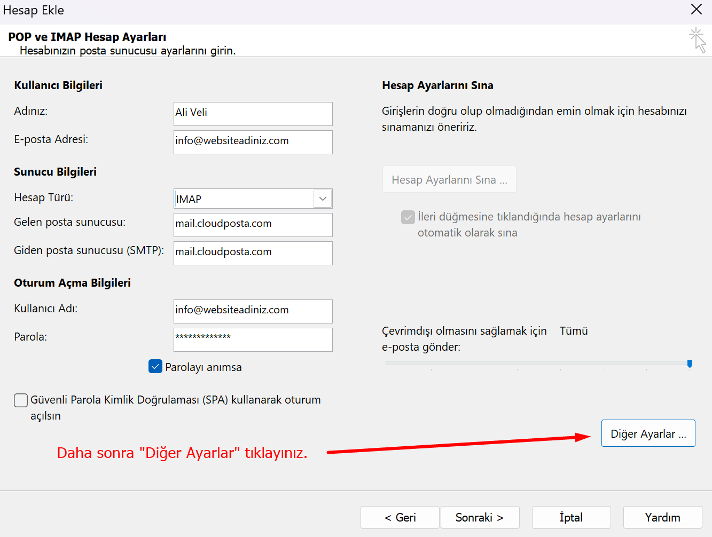Close the Hesap Ekle dialog
This screenshot has height=537, width=712.
point(696,10)
